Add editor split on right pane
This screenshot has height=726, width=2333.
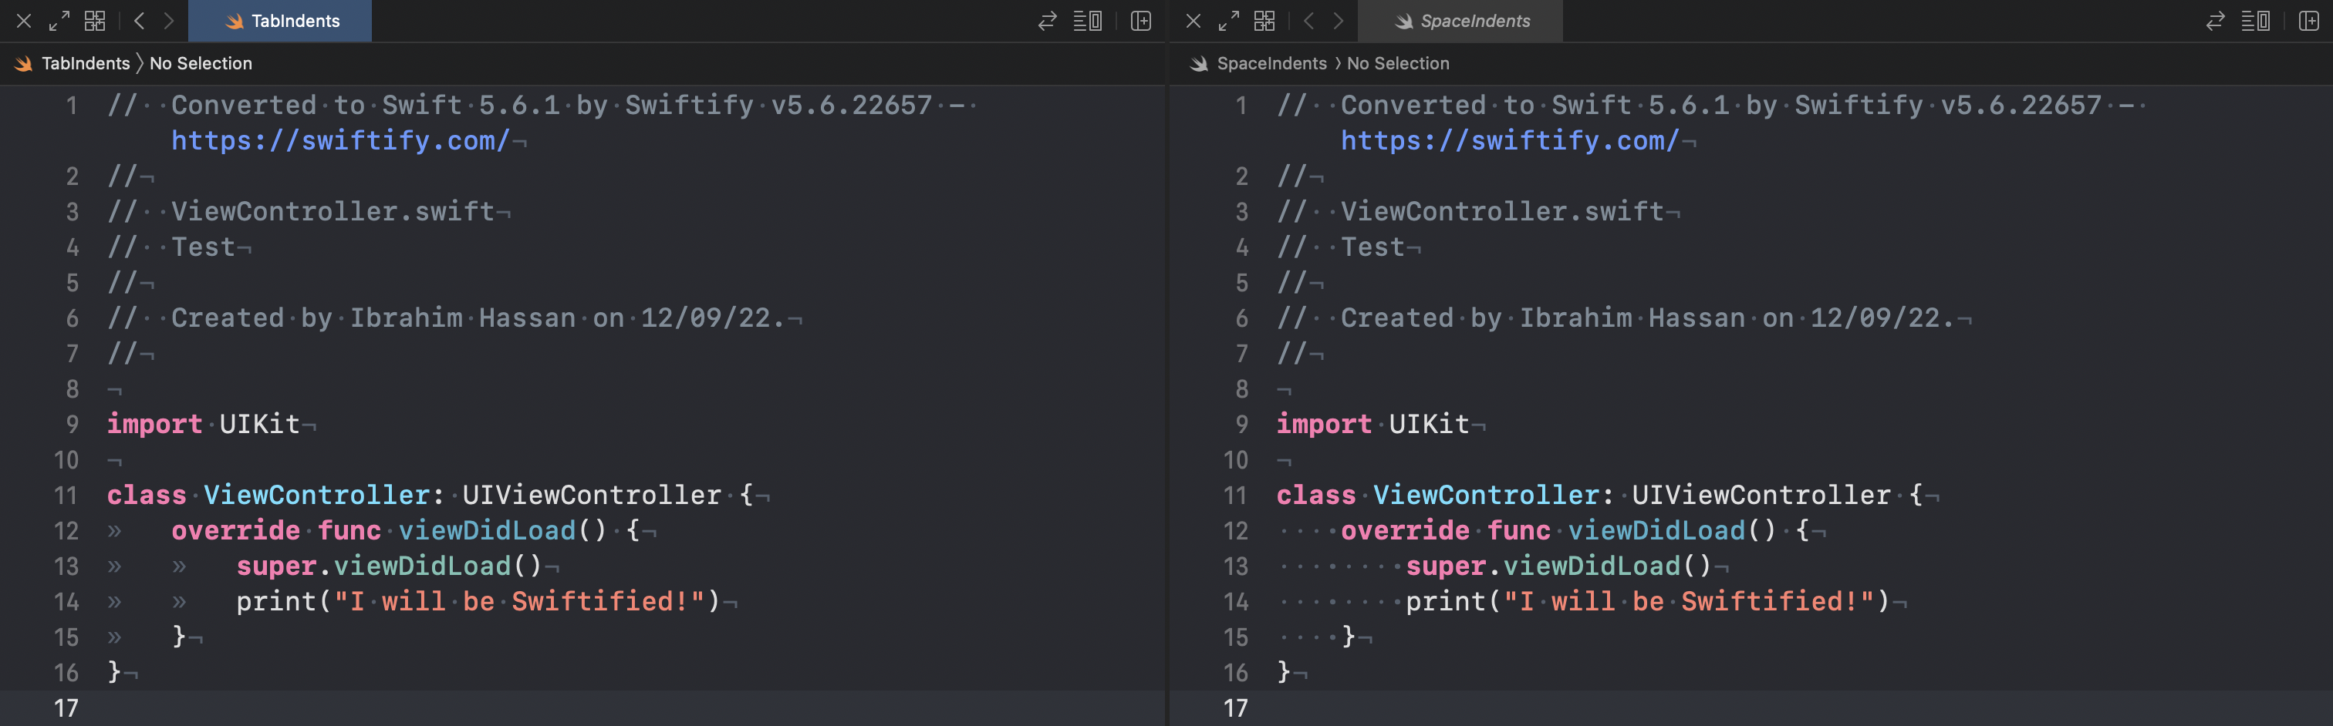click(2308, 21)
